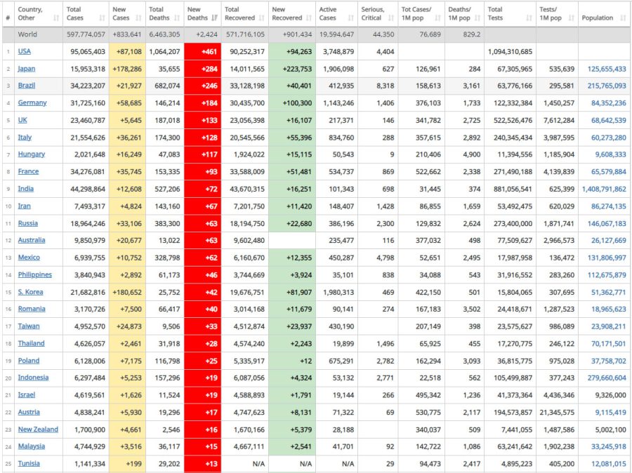Select Israel population value 9,326,000

pos(610,395)
